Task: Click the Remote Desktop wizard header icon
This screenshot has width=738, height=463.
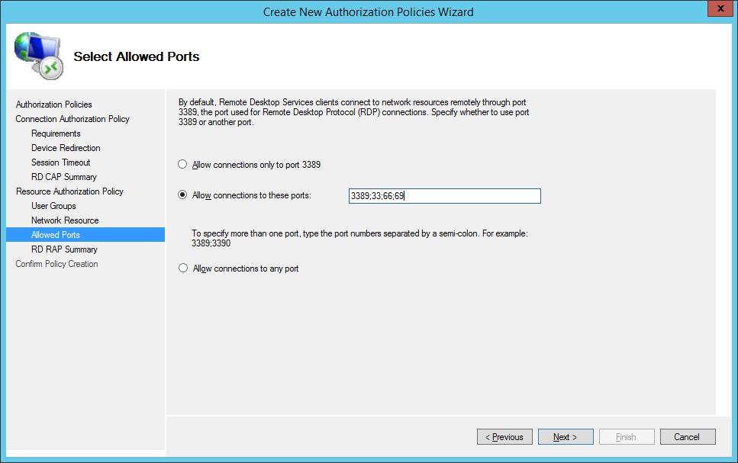Action: click(x=38, y=56)
